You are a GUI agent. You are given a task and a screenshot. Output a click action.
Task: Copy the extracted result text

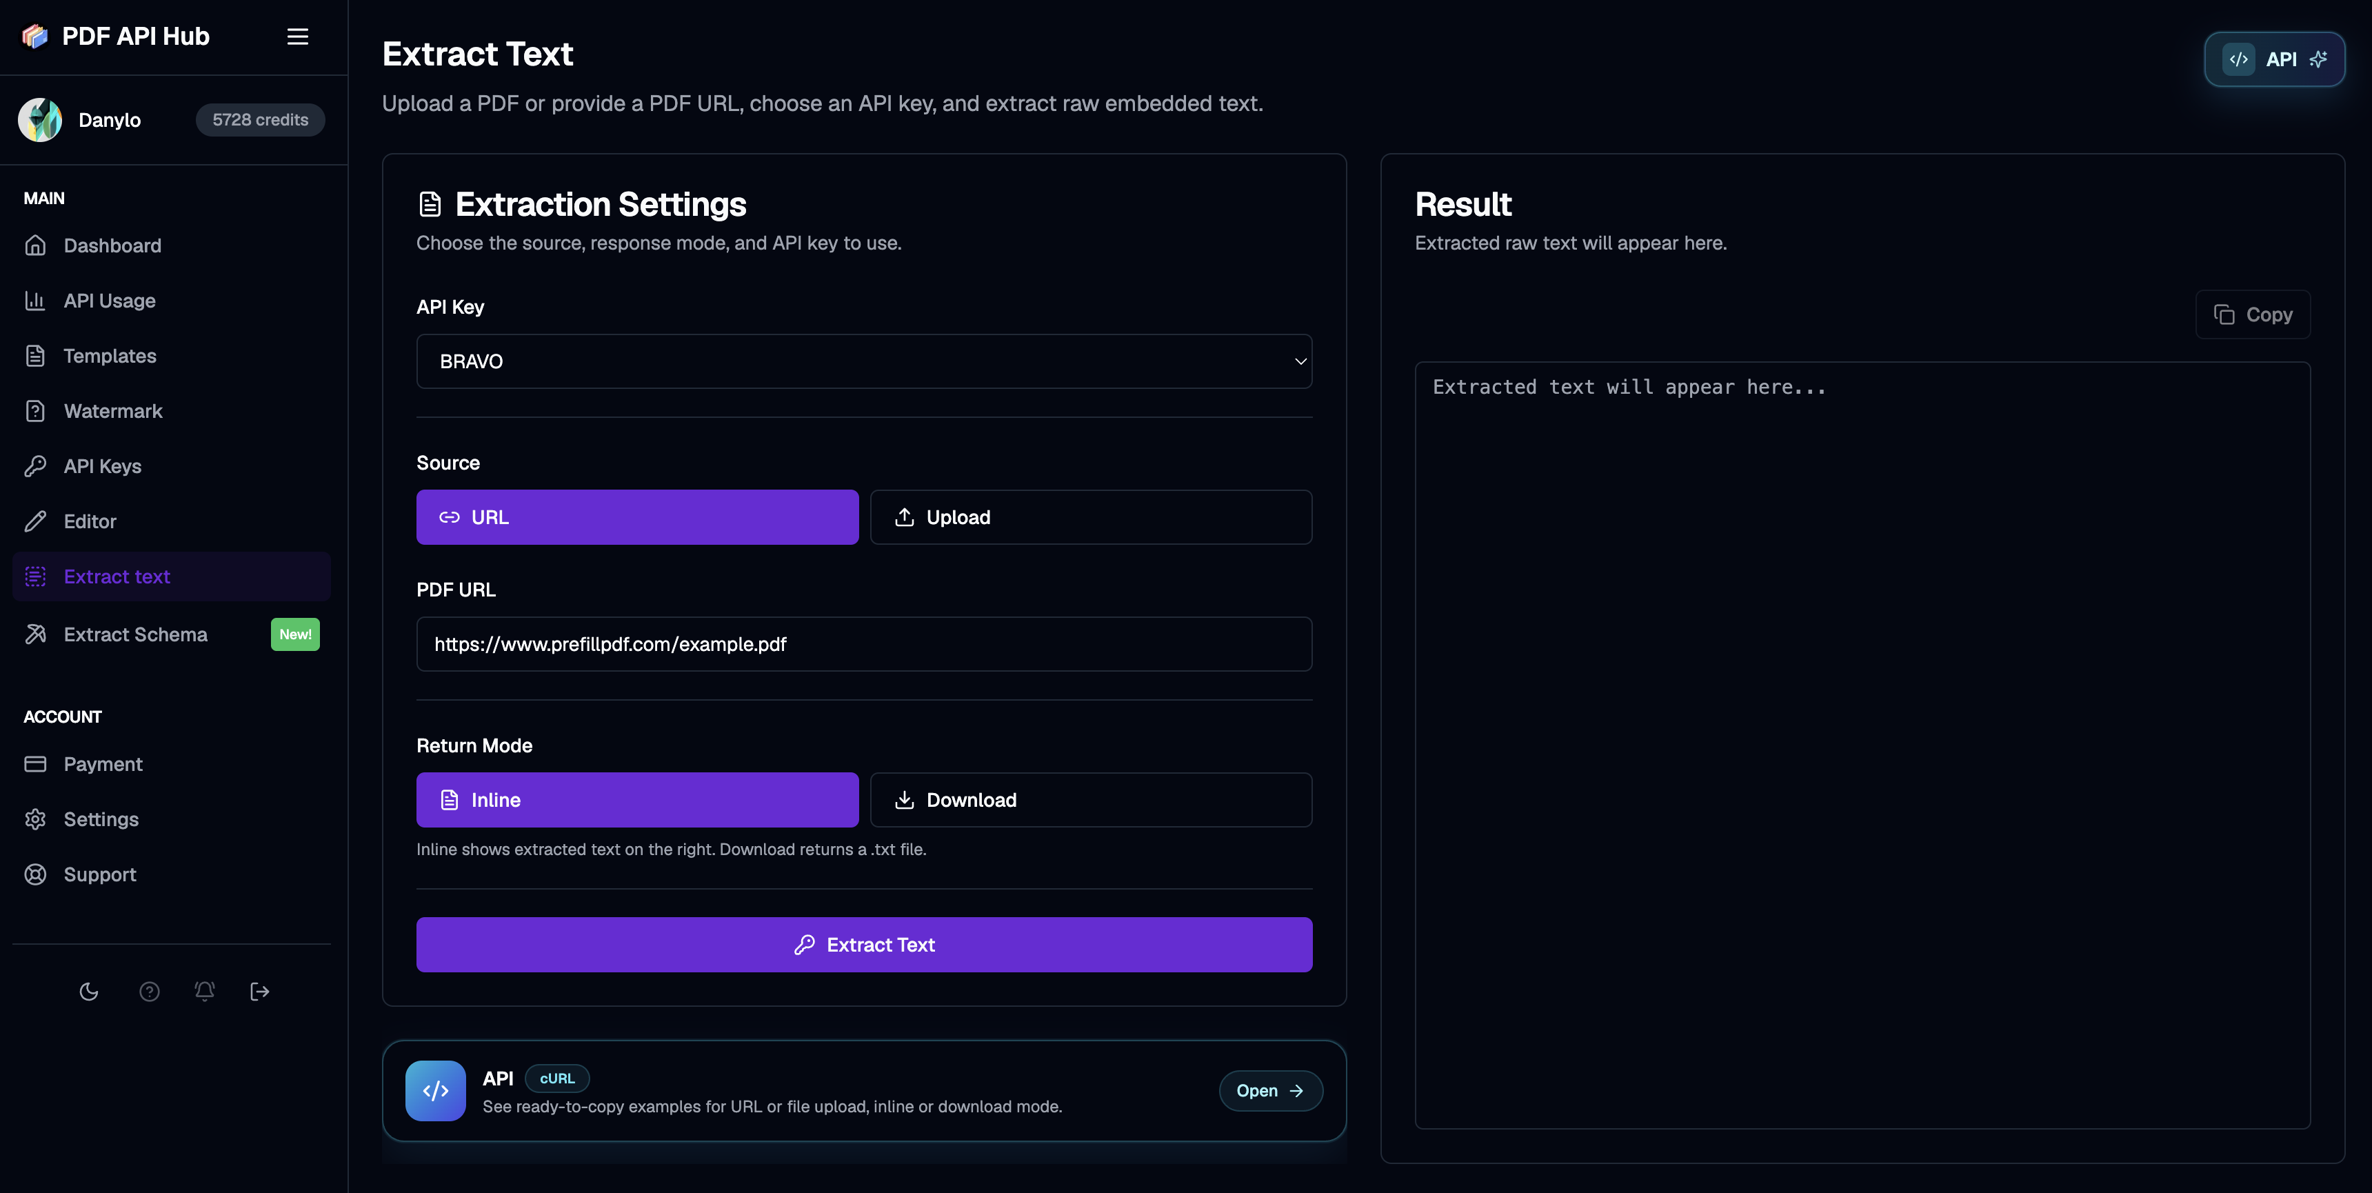click(2252, 314)
